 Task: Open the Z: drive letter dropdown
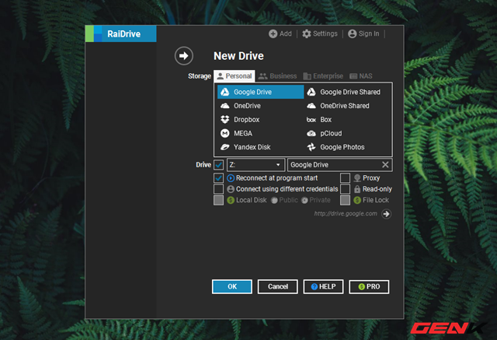(x=255, y=165)
